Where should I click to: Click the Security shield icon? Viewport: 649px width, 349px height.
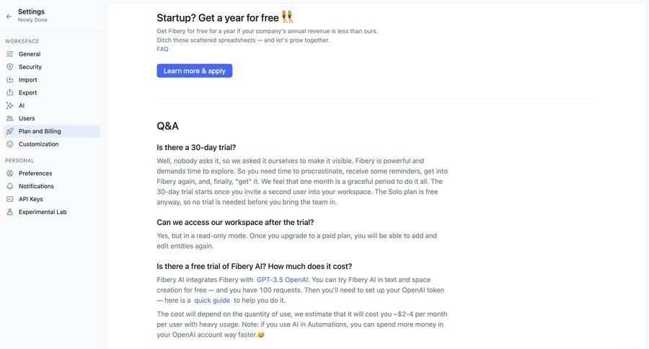point(10,67)
